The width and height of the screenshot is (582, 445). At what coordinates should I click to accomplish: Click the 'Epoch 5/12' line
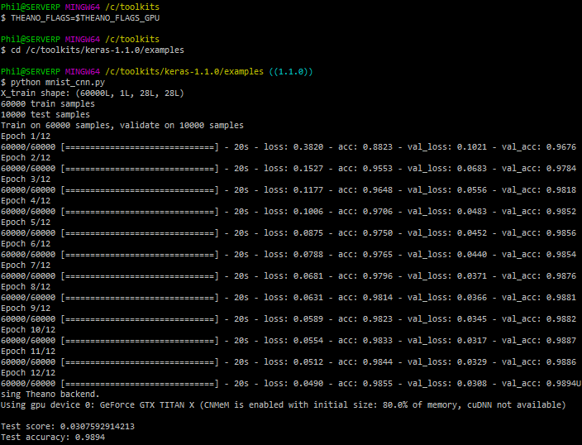pos(26,223)
